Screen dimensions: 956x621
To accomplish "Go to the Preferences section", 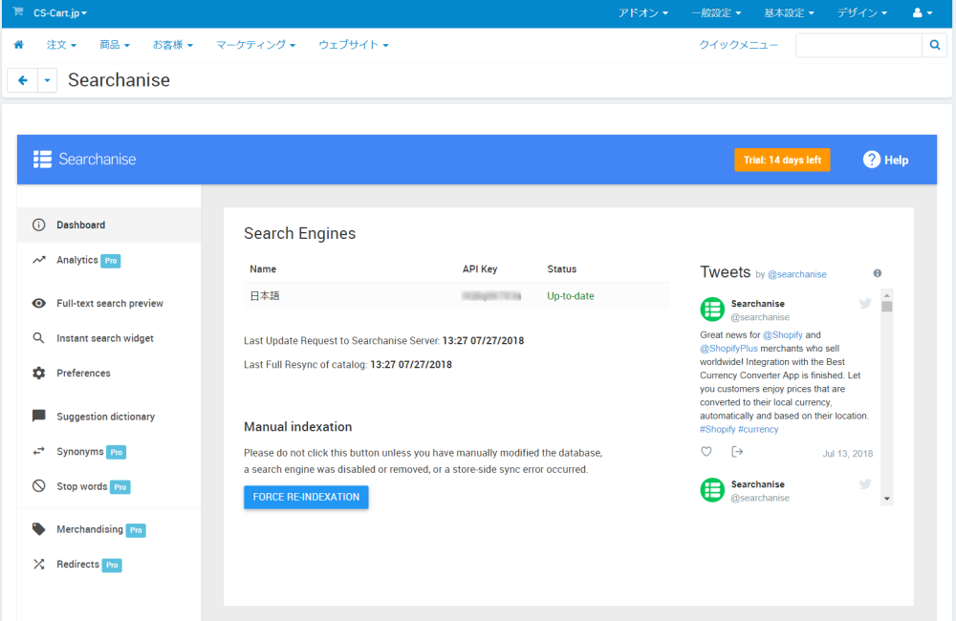I will coord(83,374).
